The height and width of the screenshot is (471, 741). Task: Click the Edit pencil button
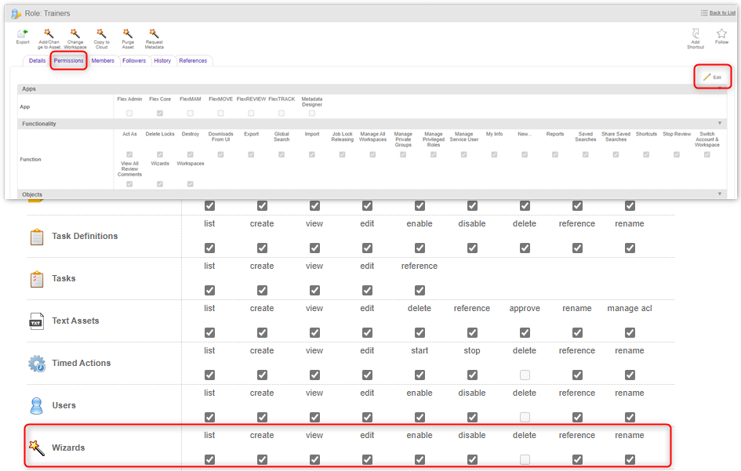712,77
